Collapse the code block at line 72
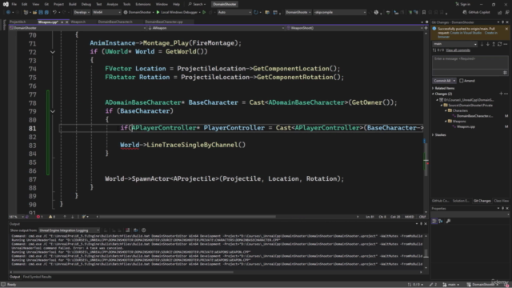 point(53,52)
